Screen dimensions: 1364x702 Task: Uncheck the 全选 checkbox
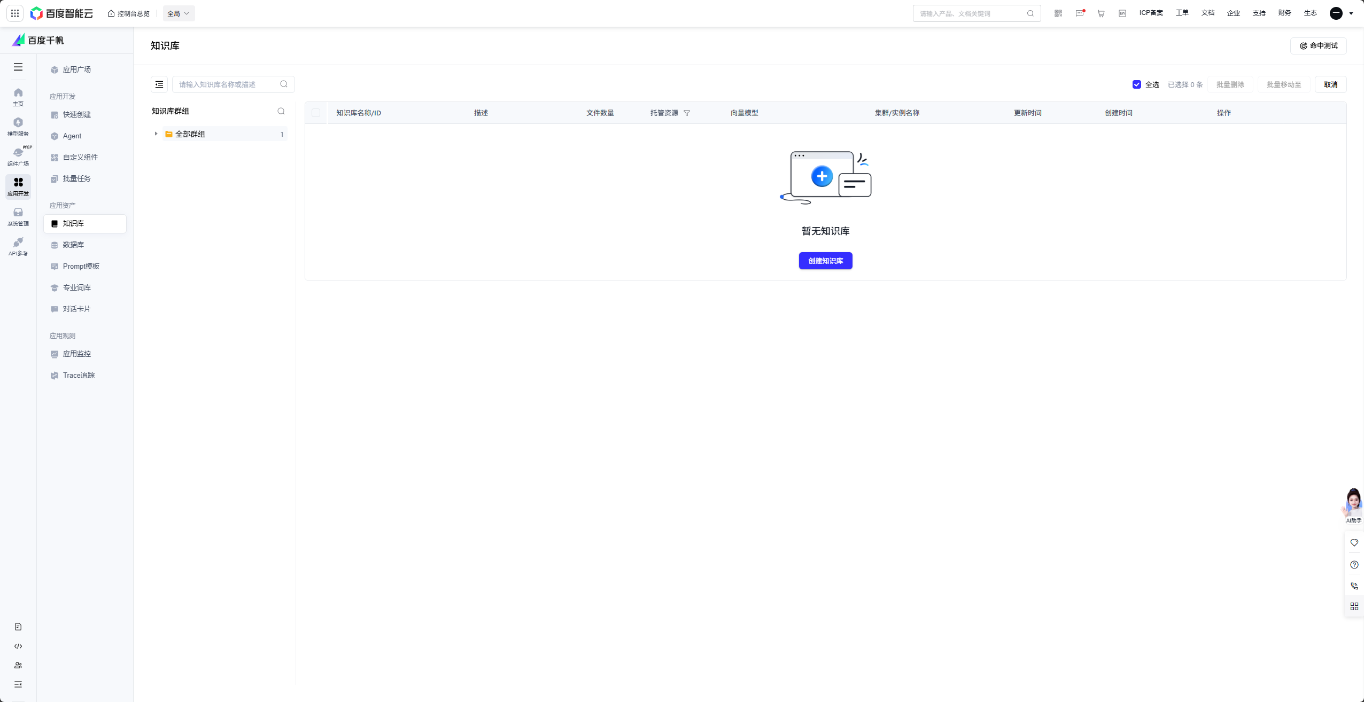(1137, 84)
